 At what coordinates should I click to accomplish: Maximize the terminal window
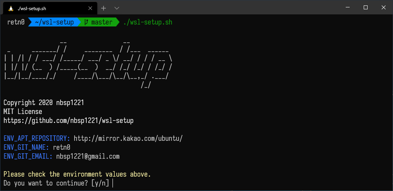365,7
